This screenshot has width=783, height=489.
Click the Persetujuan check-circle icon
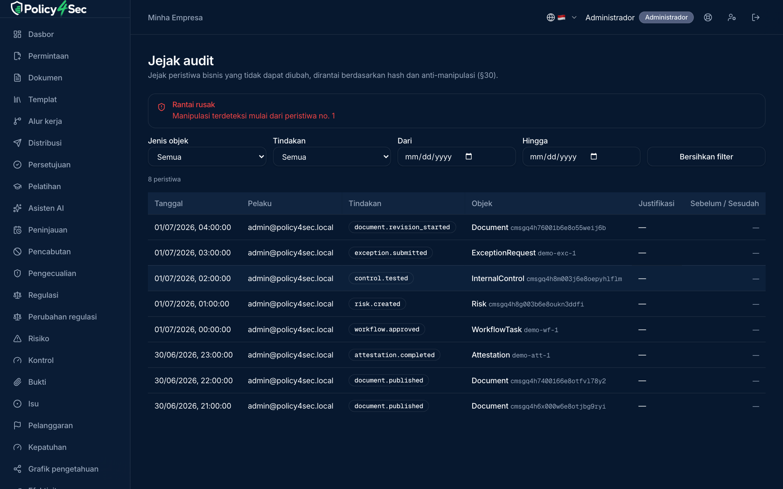(17, 165)
